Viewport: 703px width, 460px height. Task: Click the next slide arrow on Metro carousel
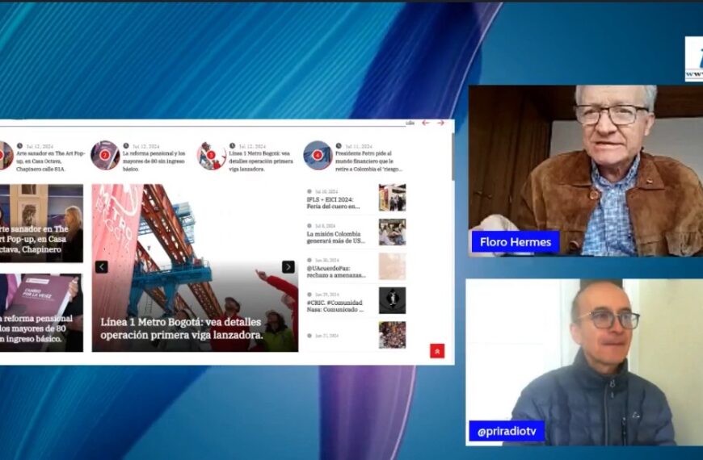pos(288,267)
